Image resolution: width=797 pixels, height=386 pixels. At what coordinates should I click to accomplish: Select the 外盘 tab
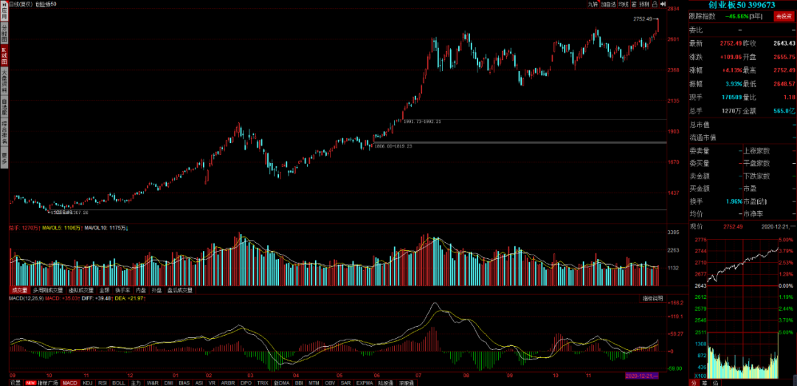(x=156, y=290)
